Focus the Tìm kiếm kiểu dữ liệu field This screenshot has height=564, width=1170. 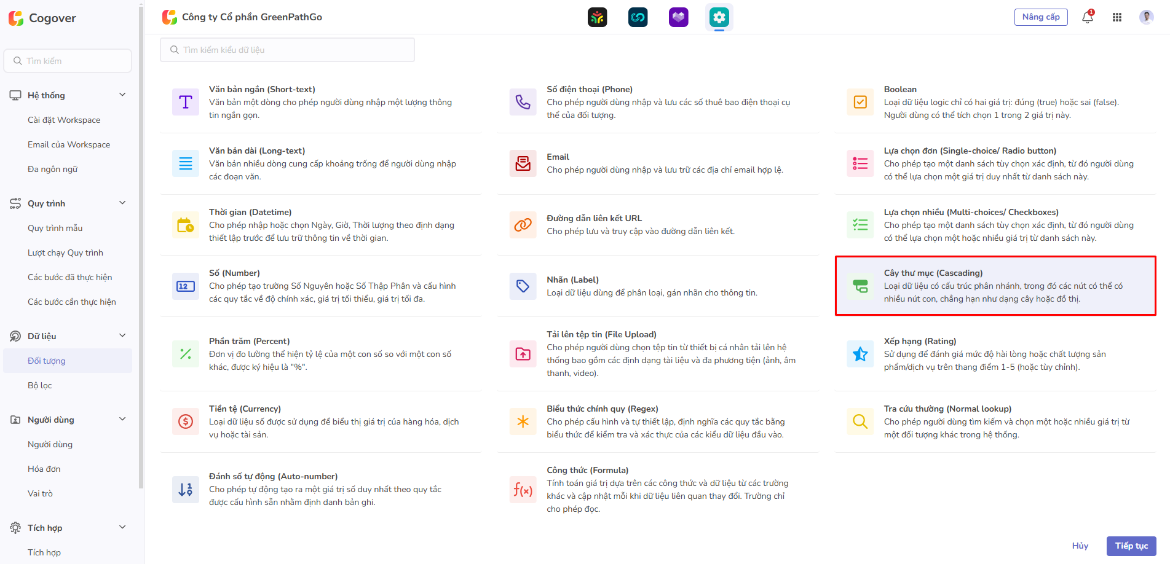[287, 50]
